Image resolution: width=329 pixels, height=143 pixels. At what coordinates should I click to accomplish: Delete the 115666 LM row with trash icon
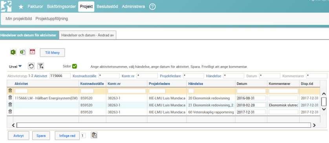pyautogui.click(x=10, y=97)
